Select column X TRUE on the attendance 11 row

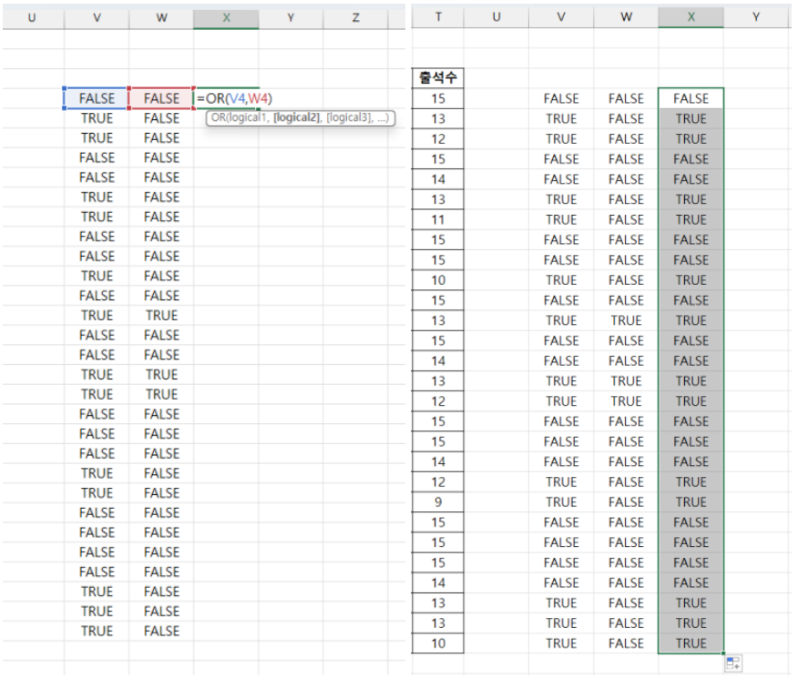691,219
